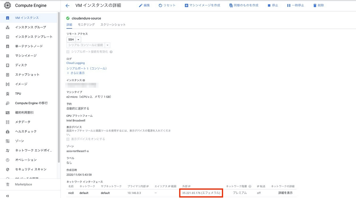Click the 確約利用割引 percent icon
The width and height of the screenshot is (356, 198).
(x=8, y=112)
